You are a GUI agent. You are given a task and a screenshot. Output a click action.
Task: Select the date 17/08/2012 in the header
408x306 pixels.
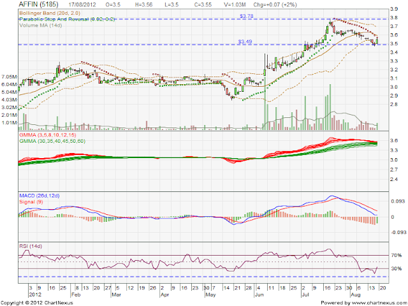point(82,4)
